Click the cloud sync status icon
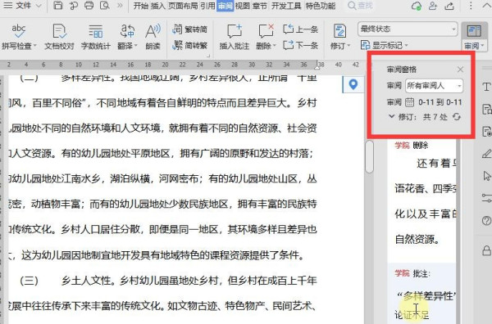Screen dimensions: 492x324 pyautogui.click(x=417, y=6)
